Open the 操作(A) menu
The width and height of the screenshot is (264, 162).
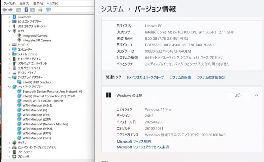coord(24,3)
